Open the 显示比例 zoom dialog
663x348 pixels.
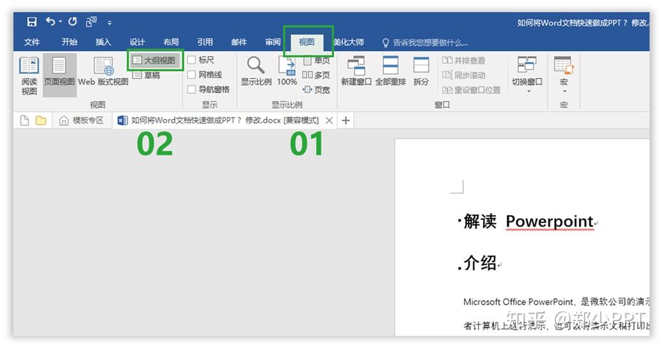(x=256, y=71)
